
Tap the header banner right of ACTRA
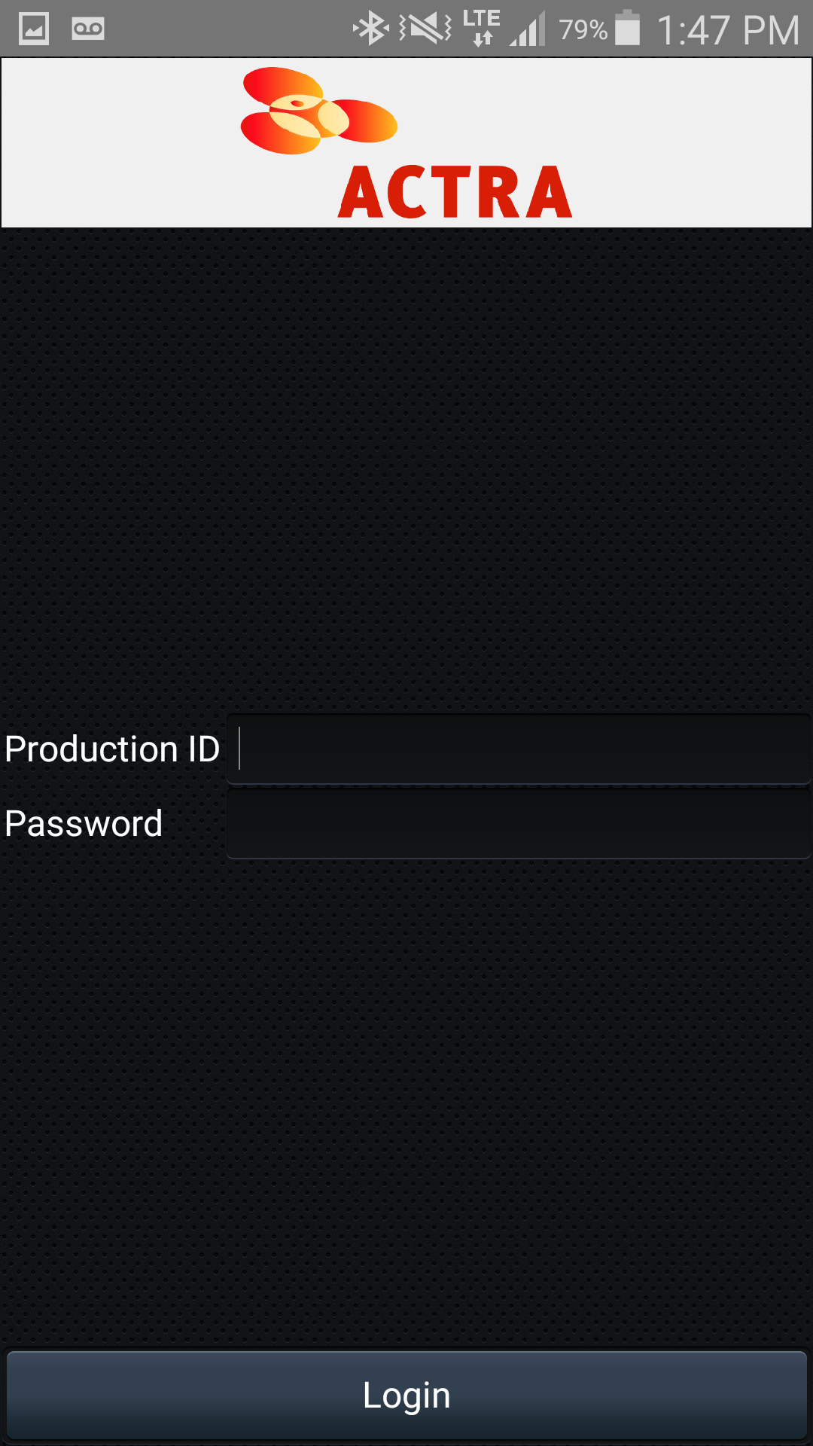coord(693,143)
